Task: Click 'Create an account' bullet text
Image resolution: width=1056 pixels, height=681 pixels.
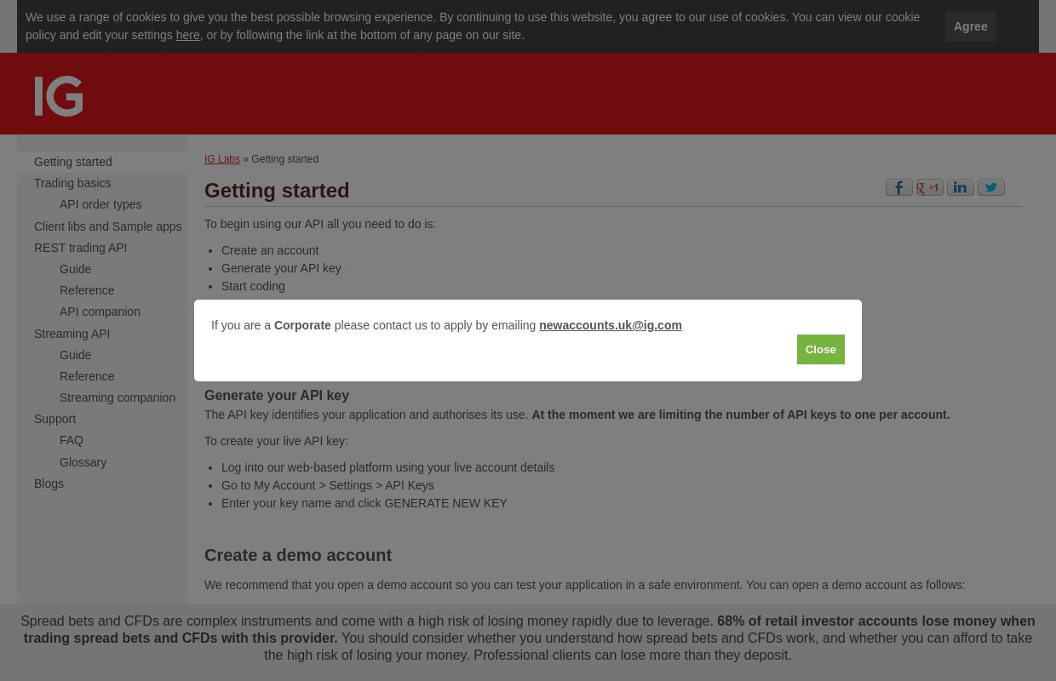Action: point(270,250)
